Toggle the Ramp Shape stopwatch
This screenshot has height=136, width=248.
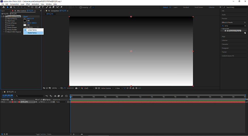tap(6, 27)
